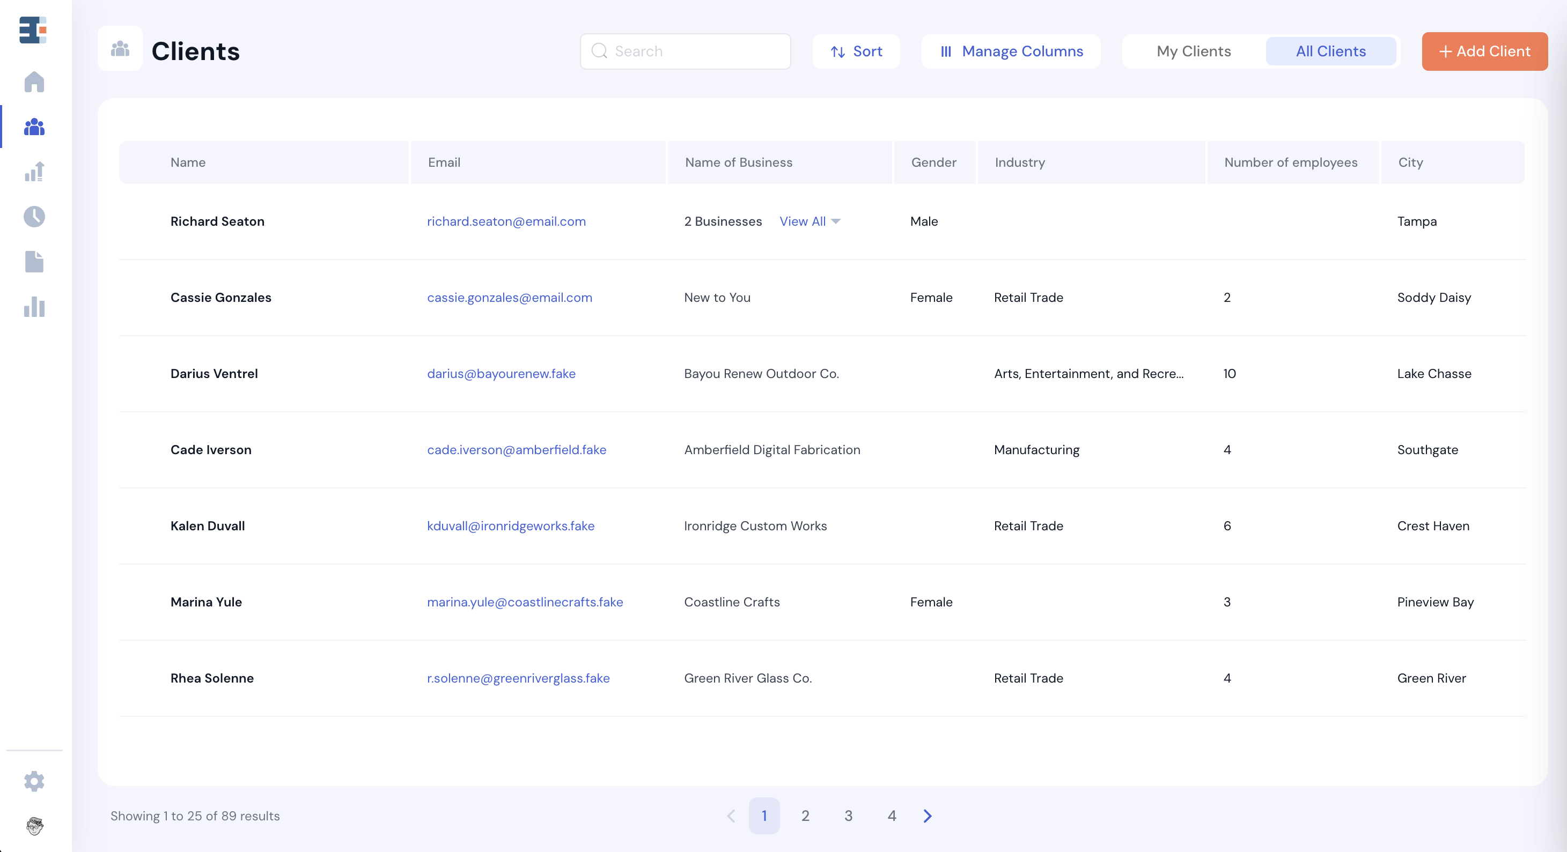Image resolution: width=1567 pixels, height=852 pixels.
Task: Open email link cassie.gonzales@email.com
Action: click(x=509, y=298)
